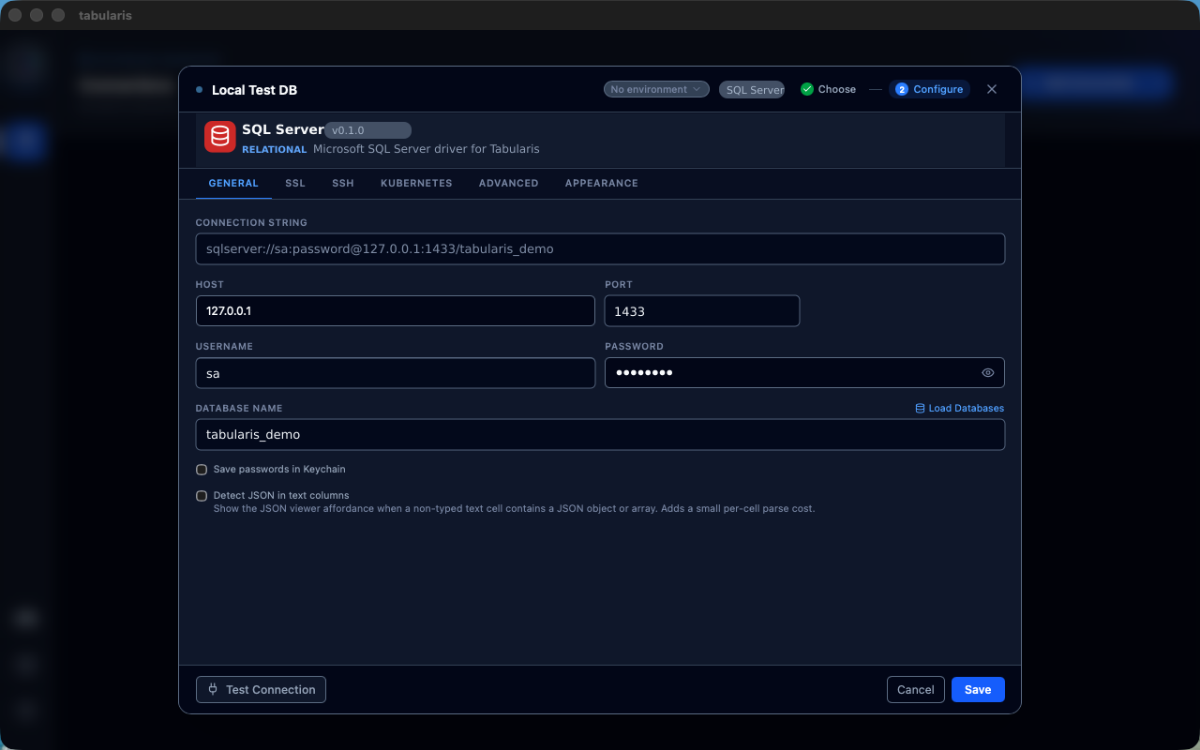Viewport: 1200px width, 750px height.
Task: Edit the Local Test DB connection name
Action: tap(254, 90)
